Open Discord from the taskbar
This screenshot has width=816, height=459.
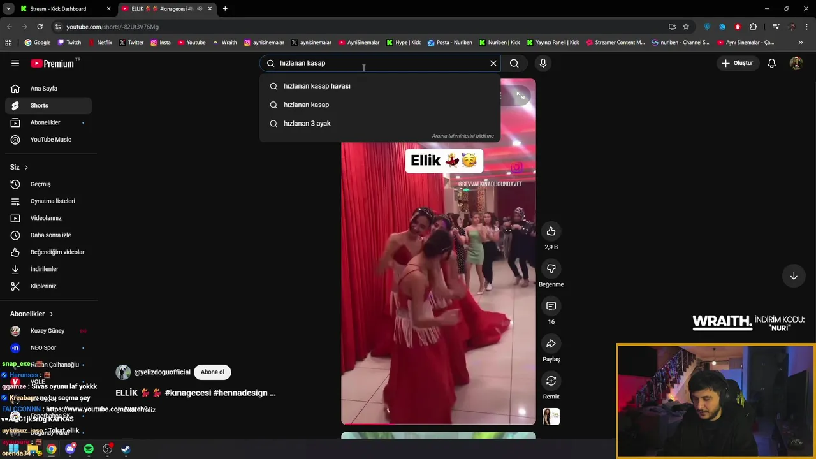70,449
